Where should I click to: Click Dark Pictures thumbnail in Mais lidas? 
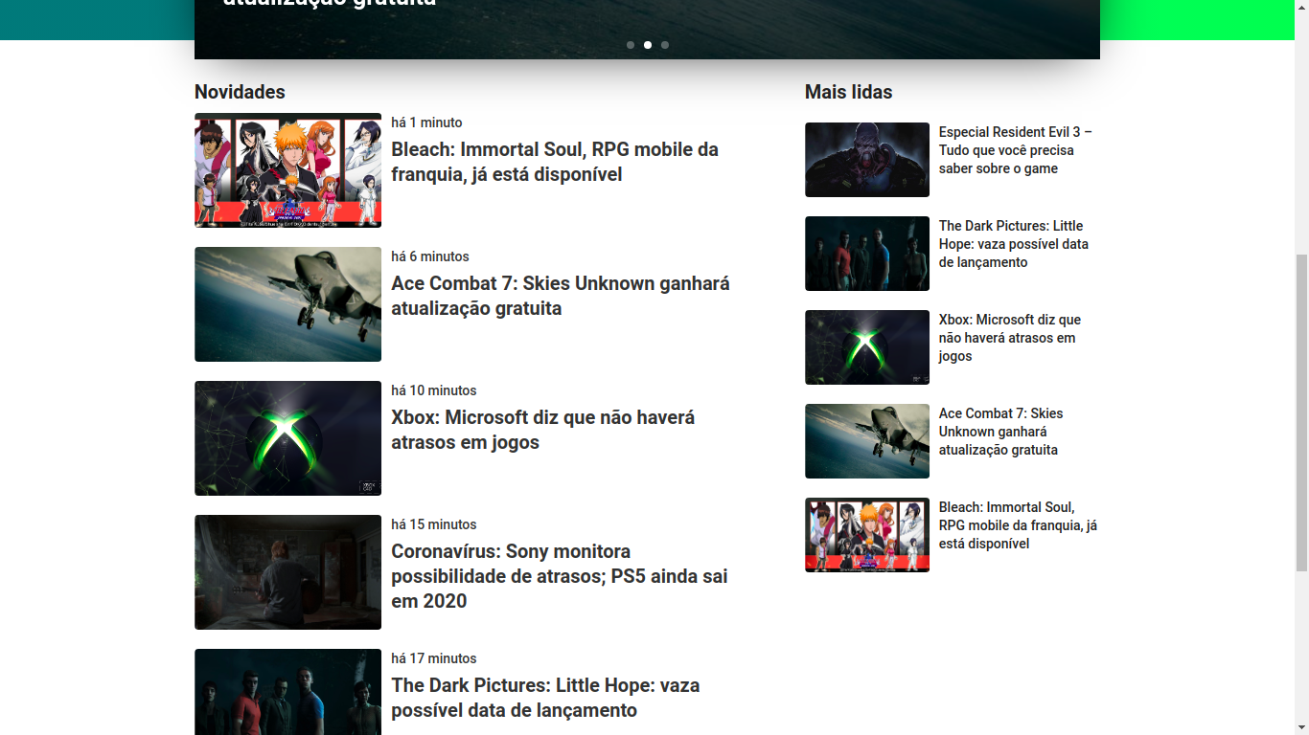(867, 254)
